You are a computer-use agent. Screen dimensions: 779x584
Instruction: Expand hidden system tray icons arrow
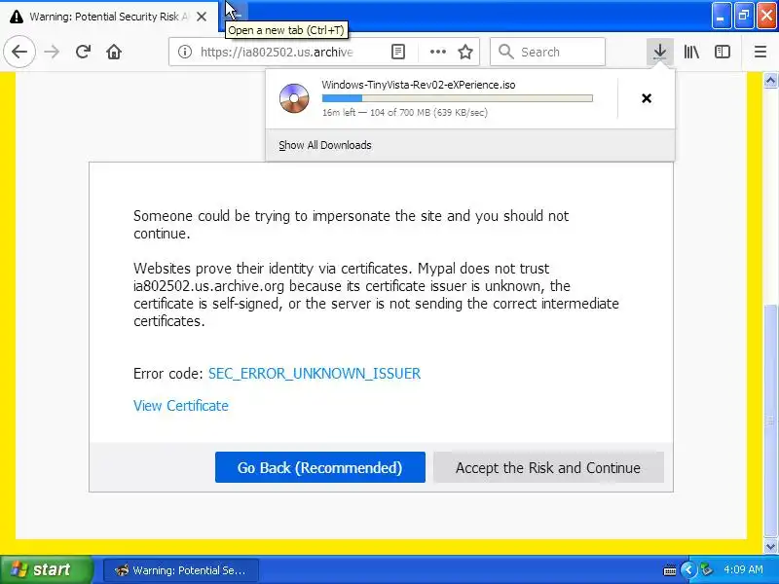pos(688,569)
